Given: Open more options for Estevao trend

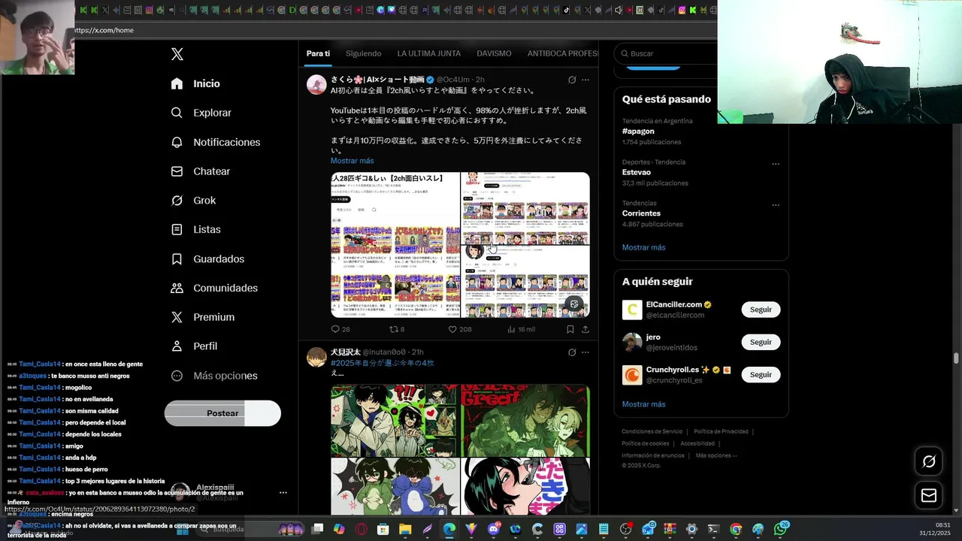Looking at the screenshot, I should tap(776, 164).
